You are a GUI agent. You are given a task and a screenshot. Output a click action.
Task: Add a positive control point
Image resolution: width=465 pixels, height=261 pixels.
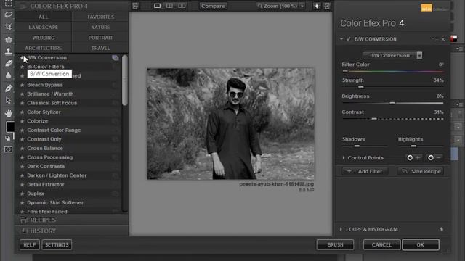pos(413,158)
